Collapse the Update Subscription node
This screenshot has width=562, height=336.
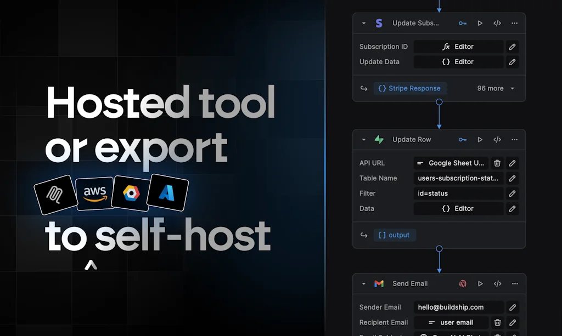pos(363,23)
